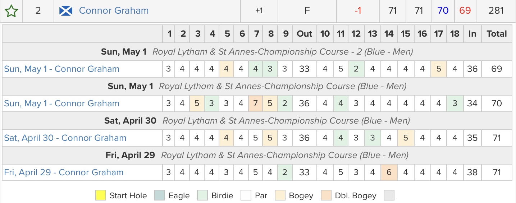Click the 281 total score cell
The width and height of the screenshot is (516, 203).
click(x=496, y=11)
